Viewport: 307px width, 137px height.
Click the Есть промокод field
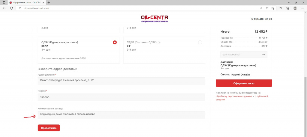click(240, 55)
